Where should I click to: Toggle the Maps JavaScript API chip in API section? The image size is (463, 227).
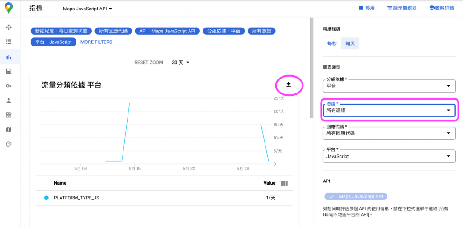click(355, 196)
